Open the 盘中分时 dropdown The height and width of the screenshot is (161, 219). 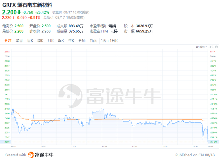pyautogui.click(x=201, y=47)
